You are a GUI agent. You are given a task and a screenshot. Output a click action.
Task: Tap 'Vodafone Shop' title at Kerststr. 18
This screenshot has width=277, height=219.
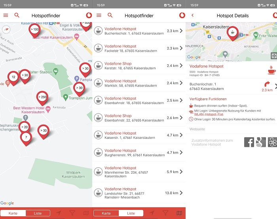point(118,64)
